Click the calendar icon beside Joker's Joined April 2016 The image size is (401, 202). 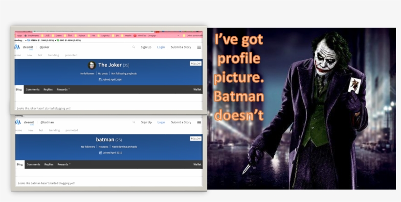[x=100, y=80]
